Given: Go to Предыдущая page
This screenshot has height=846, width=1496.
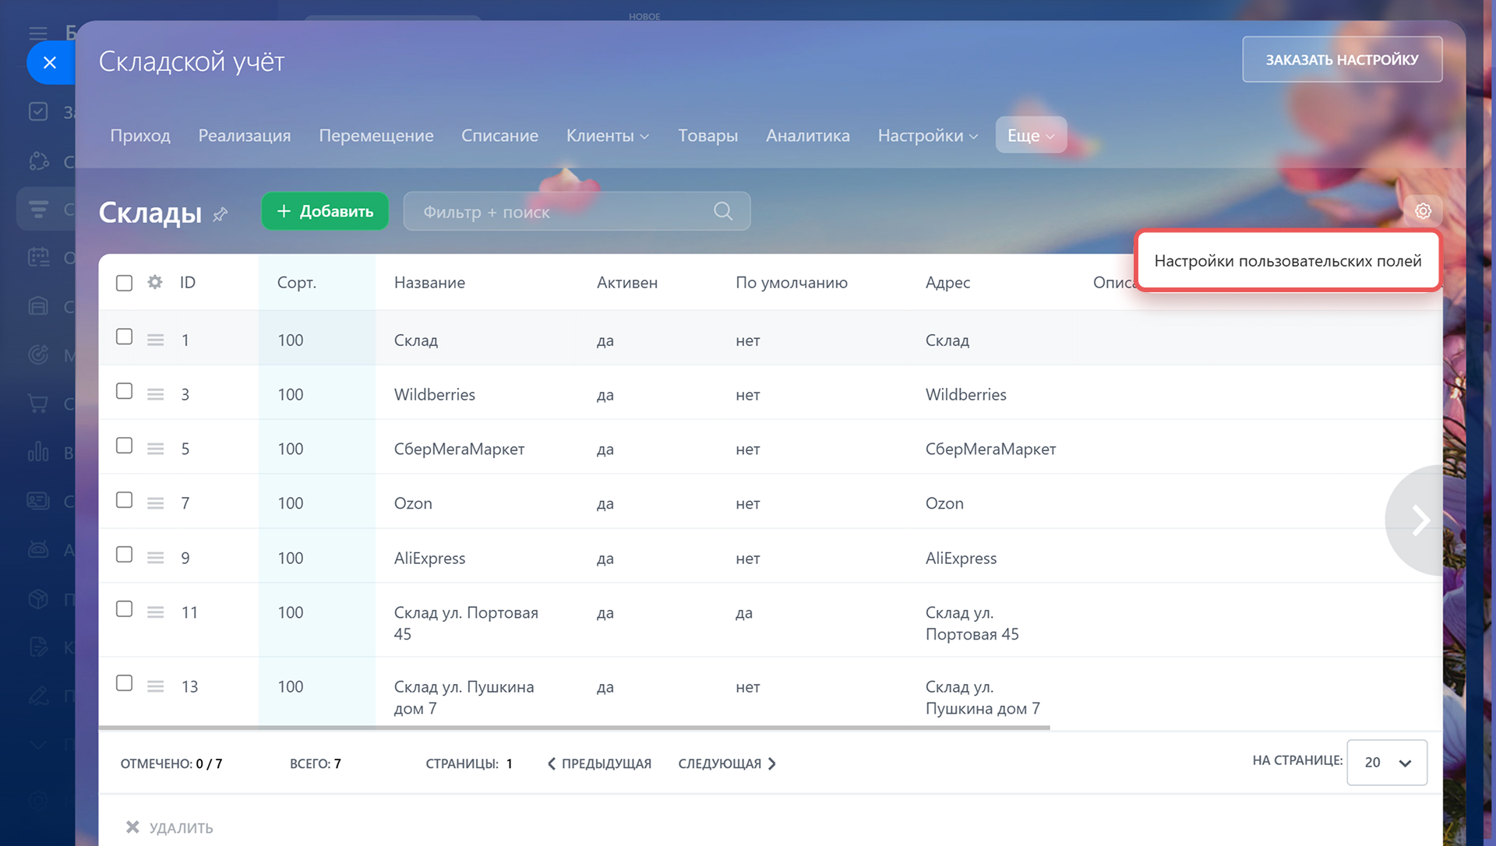Looking at the screenshot, I should pyautogui.click(x=599, y=763).
